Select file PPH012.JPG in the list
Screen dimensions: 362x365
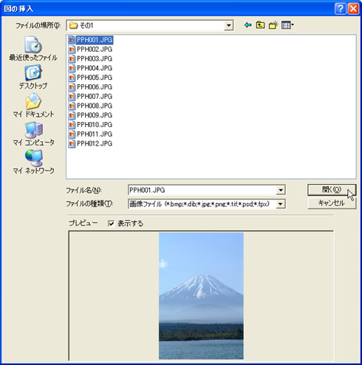90,143
